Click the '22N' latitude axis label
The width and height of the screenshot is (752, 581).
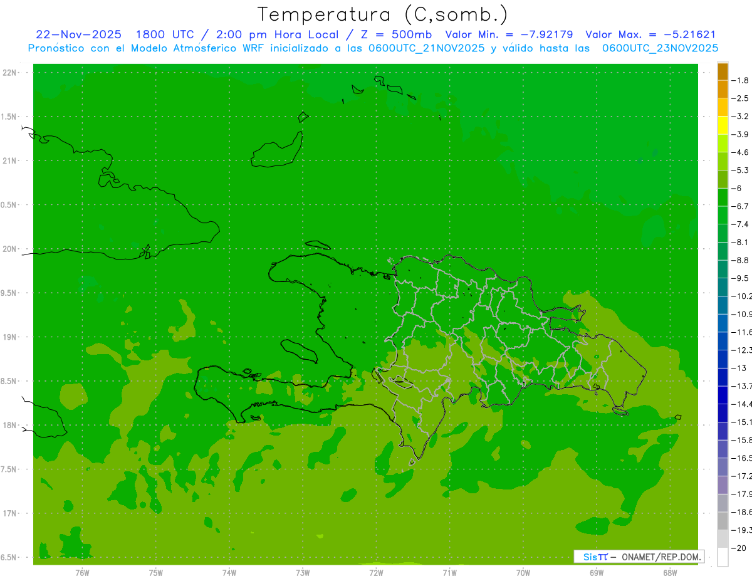9,73
